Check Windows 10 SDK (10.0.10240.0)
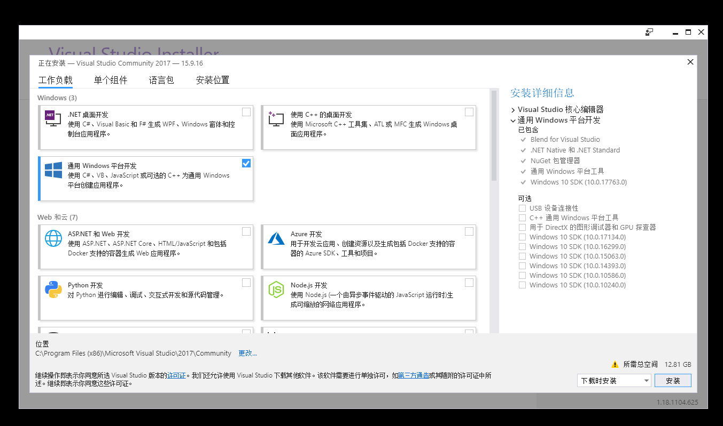The width and height of the screenshot is (723, 426). click(522, 285)
